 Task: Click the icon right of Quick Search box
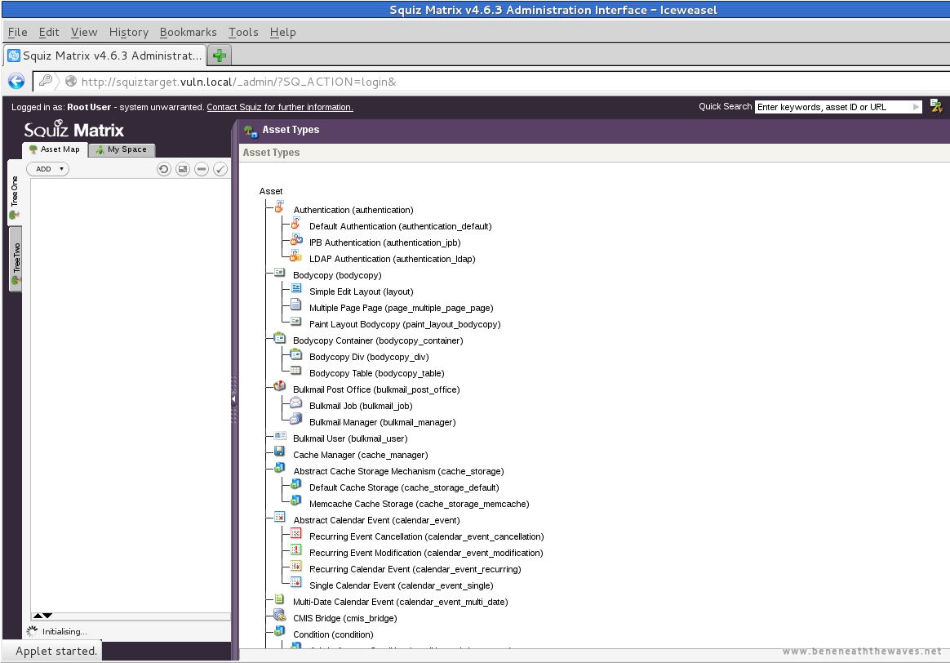[x=936, y=106]
